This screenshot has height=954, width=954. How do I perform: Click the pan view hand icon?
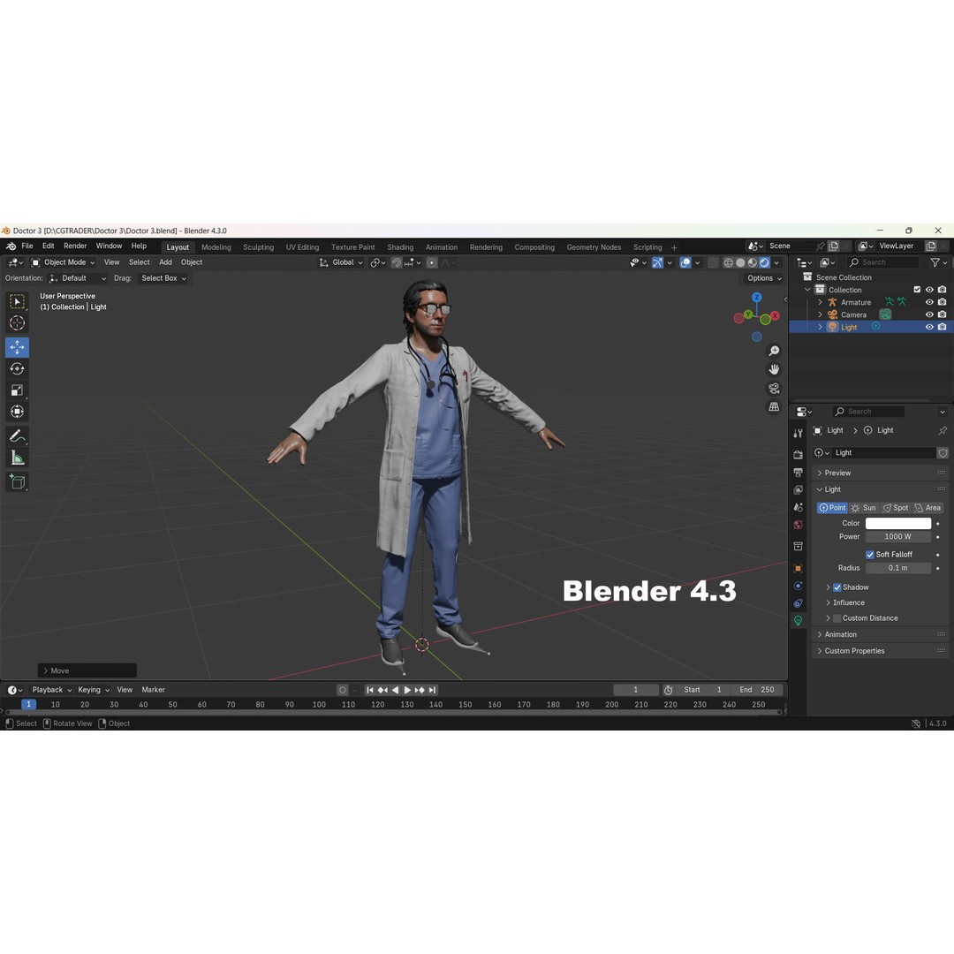(x=774, y=369)
